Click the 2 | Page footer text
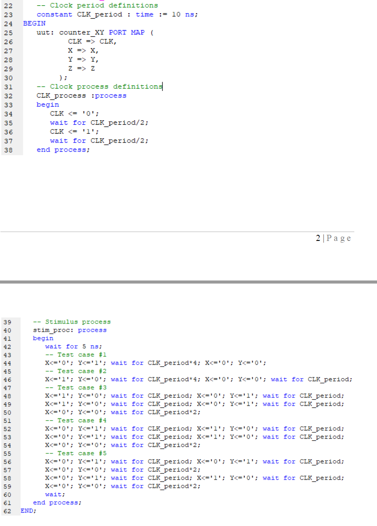377x526 pixels. tap(334, 238)
